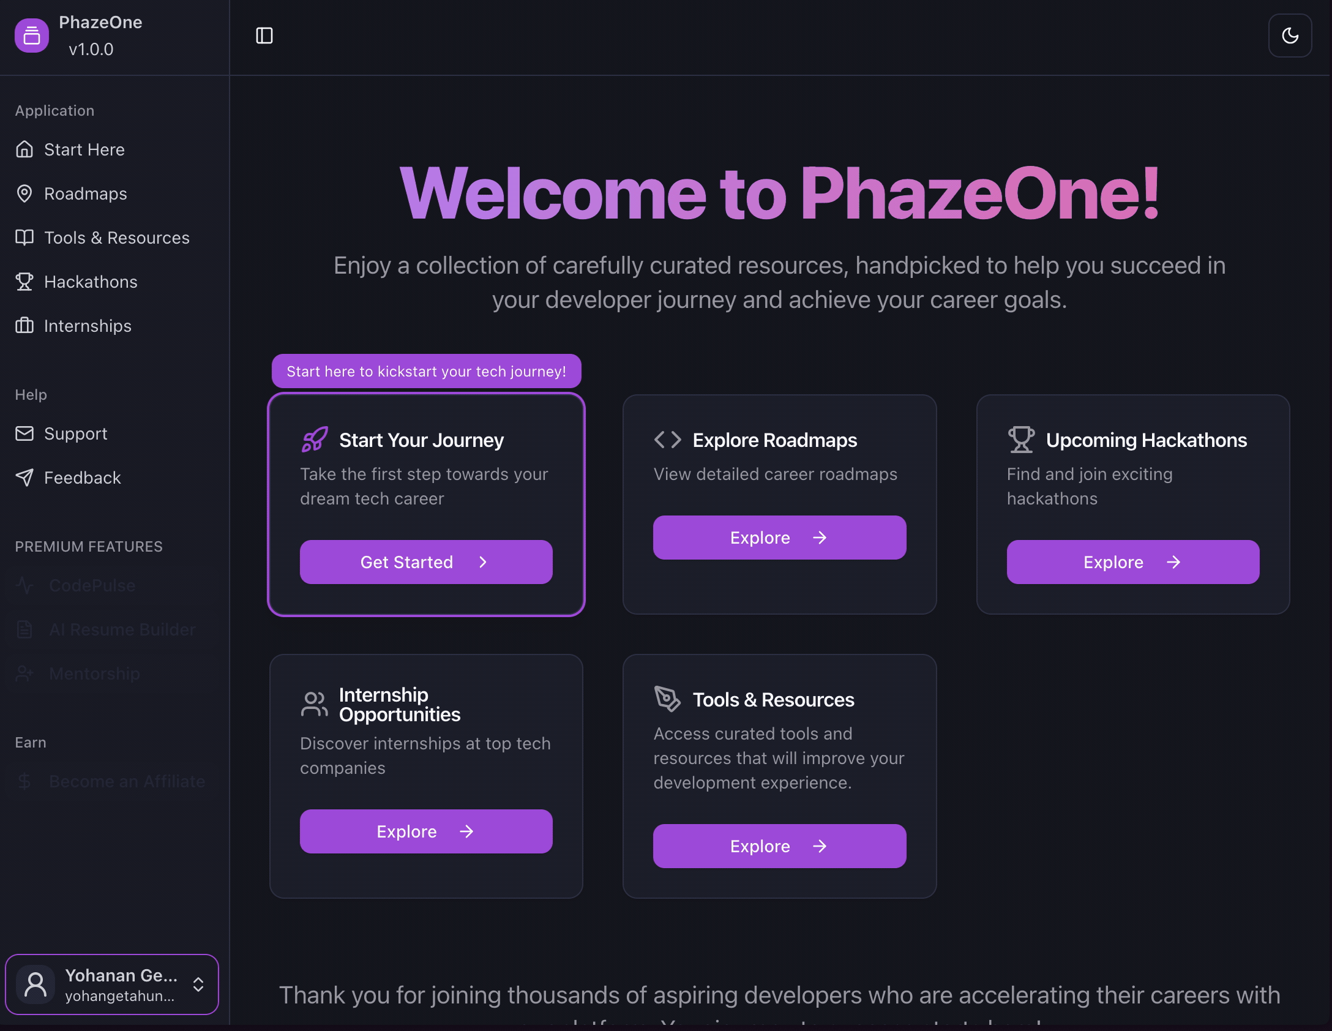Open Feedback with paper plane icon

pyautogui.click(x=82, y=478)
